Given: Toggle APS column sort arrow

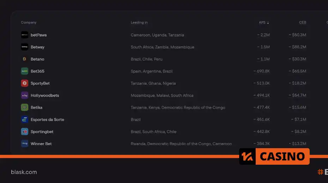Looking at the screenshot, I should (x=268, y=23).
